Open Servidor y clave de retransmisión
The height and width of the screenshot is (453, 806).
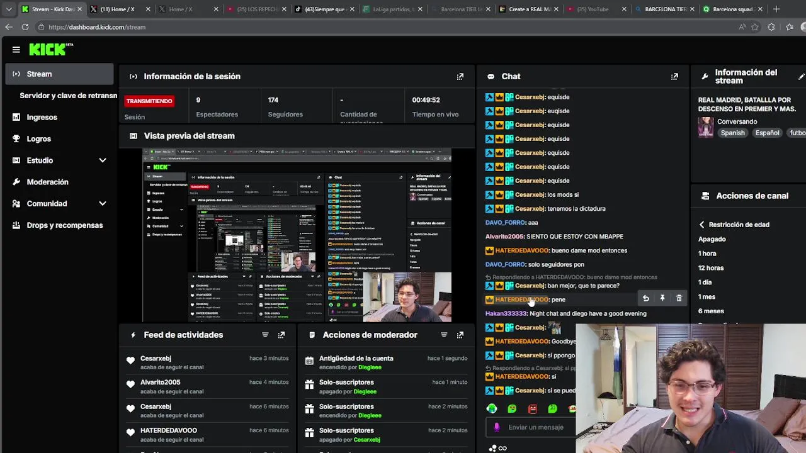tap(68, 96)
